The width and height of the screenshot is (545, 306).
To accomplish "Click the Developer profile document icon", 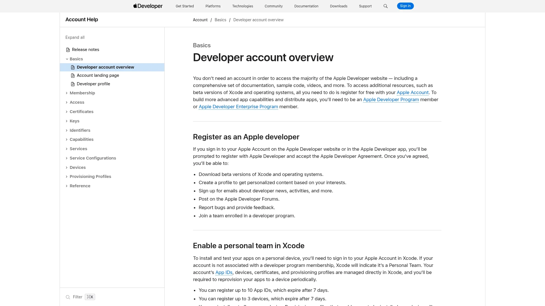I will (x=73, y=84).
